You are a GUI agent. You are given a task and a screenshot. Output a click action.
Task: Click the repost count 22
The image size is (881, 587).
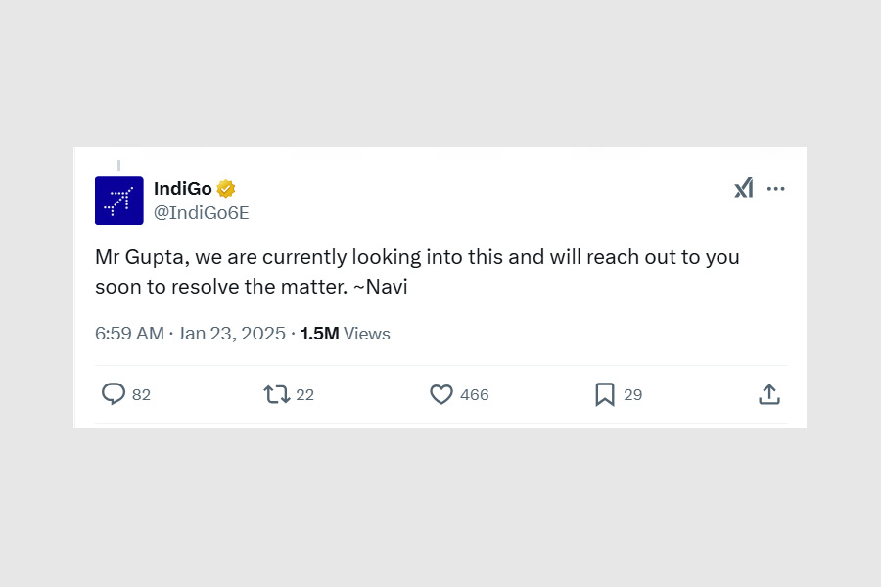304,395
